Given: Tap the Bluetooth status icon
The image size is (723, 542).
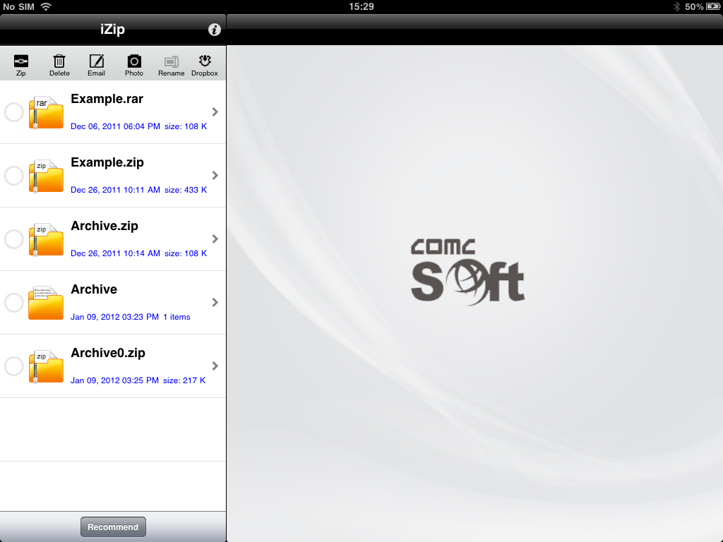Looking at the screenshot, I should [677, 6].
